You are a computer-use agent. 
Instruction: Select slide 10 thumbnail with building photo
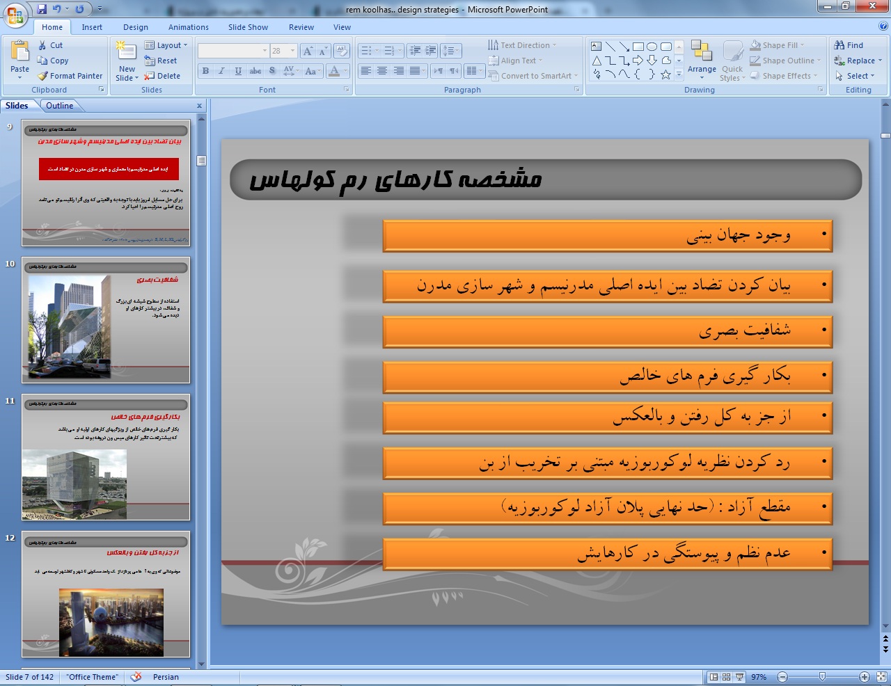(x=106, y=320)
